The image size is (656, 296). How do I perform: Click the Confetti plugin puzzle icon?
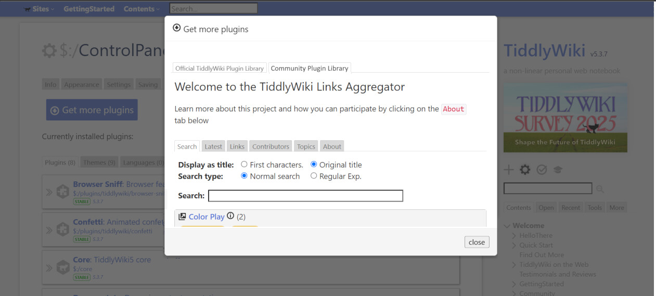pyautogui.click(x=63, y=230)
